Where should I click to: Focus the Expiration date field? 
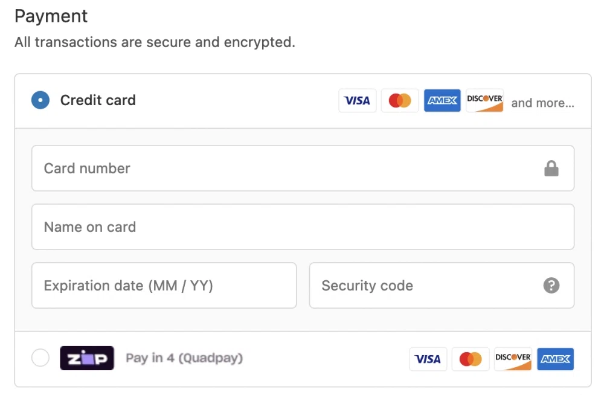(x=164, y=286)
